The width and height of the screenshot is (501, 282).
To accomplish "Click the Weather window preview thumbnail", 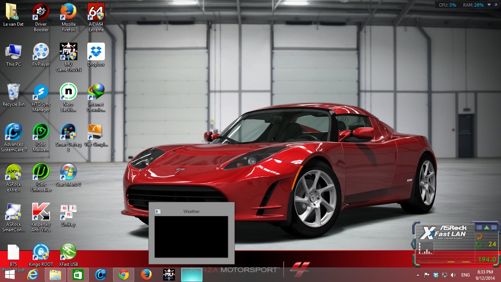I will click(x=191, y=237).
